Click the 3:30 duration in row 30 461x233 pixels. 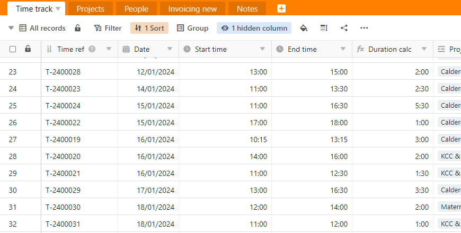pos(393,190)
